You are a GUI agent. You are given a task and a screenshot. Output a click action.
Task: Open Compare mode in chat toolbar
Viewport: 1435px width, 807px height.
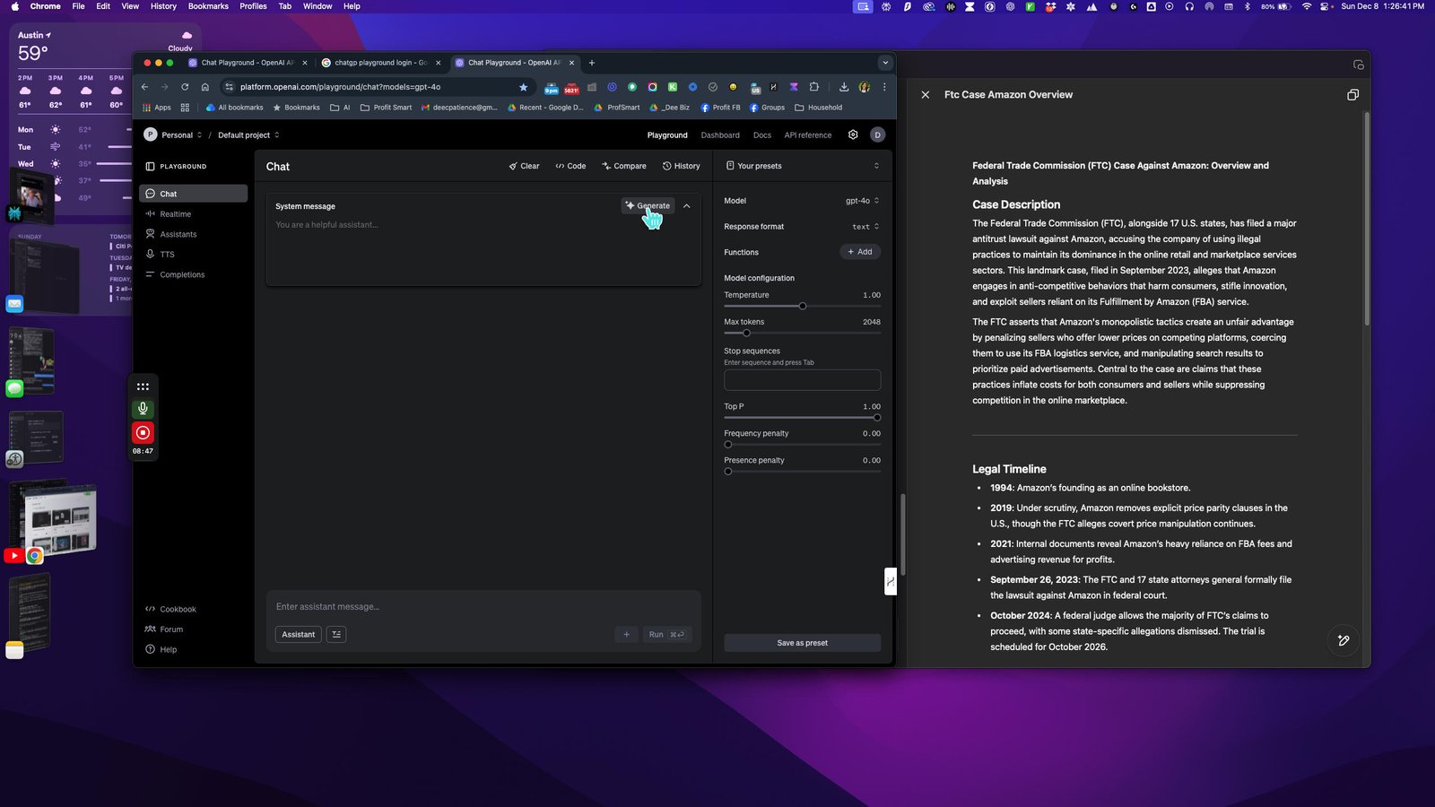pos(624,166)
